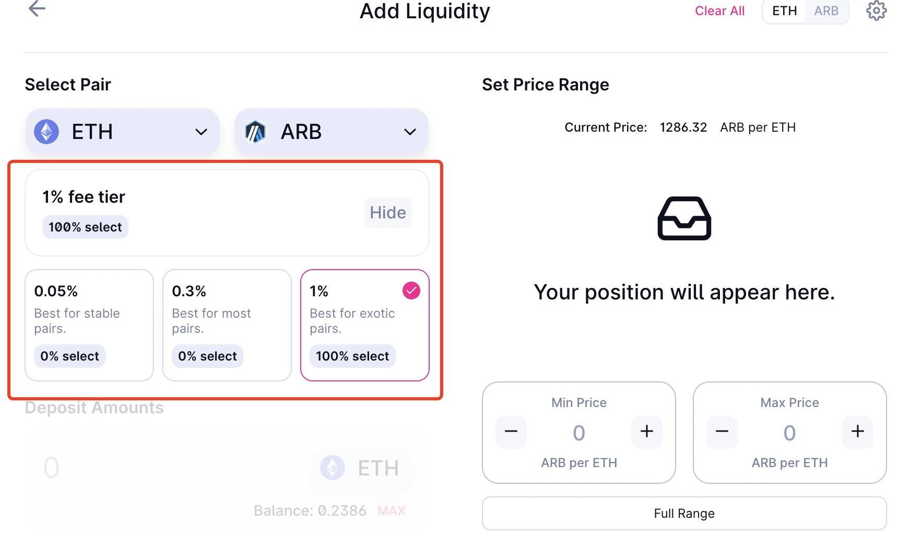
Task: Expand the ETH token dropdown
Action: tap(201, 132)
